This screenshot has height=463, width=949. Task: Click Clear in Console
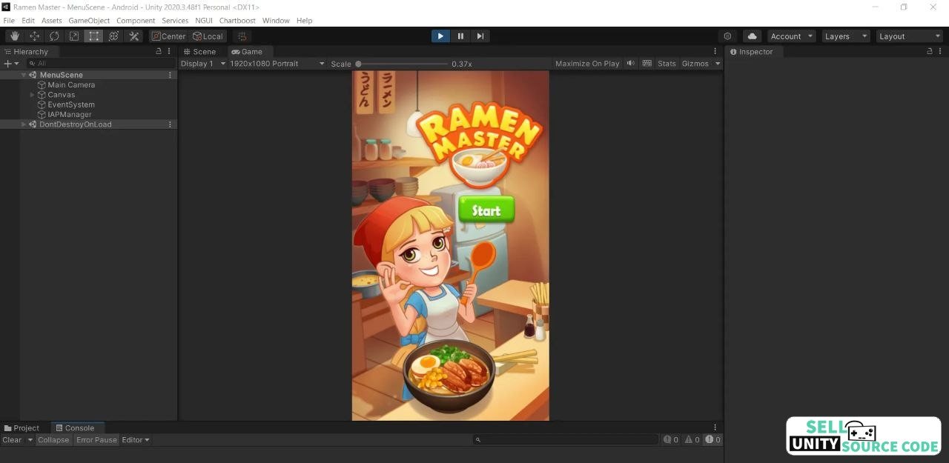pos(12,440)
